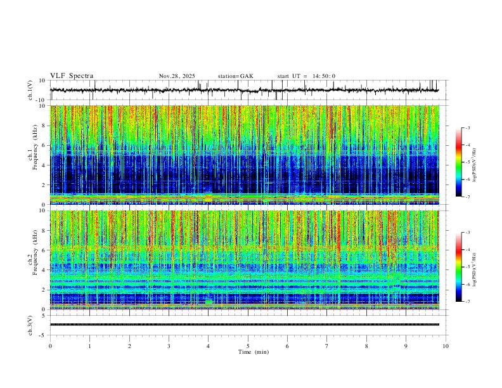
Task: Click the ch.1 colorbar 'log(PSD)(V²/Hz)' label
Action: coord(474,165)
